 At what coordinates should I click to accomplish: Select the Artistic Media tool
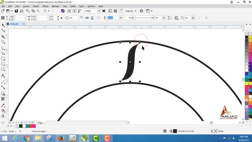click(3, 53)
